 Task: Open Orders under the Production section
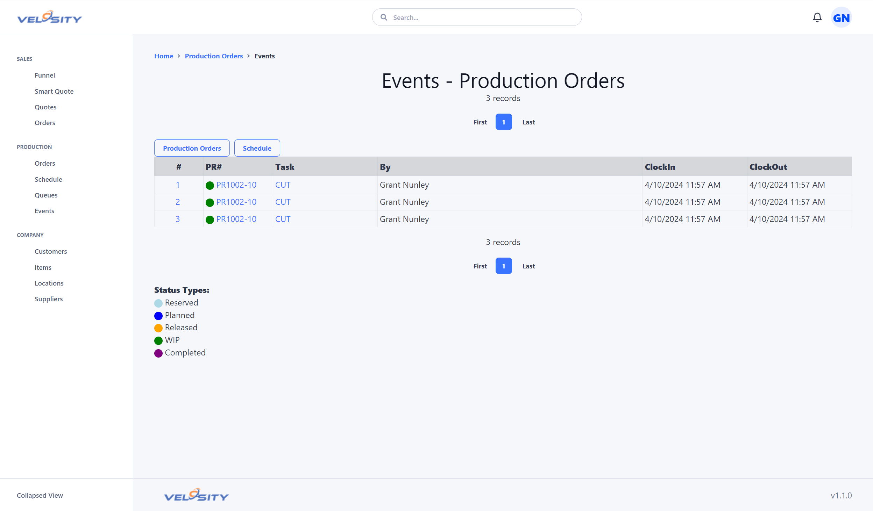point(45,163)
